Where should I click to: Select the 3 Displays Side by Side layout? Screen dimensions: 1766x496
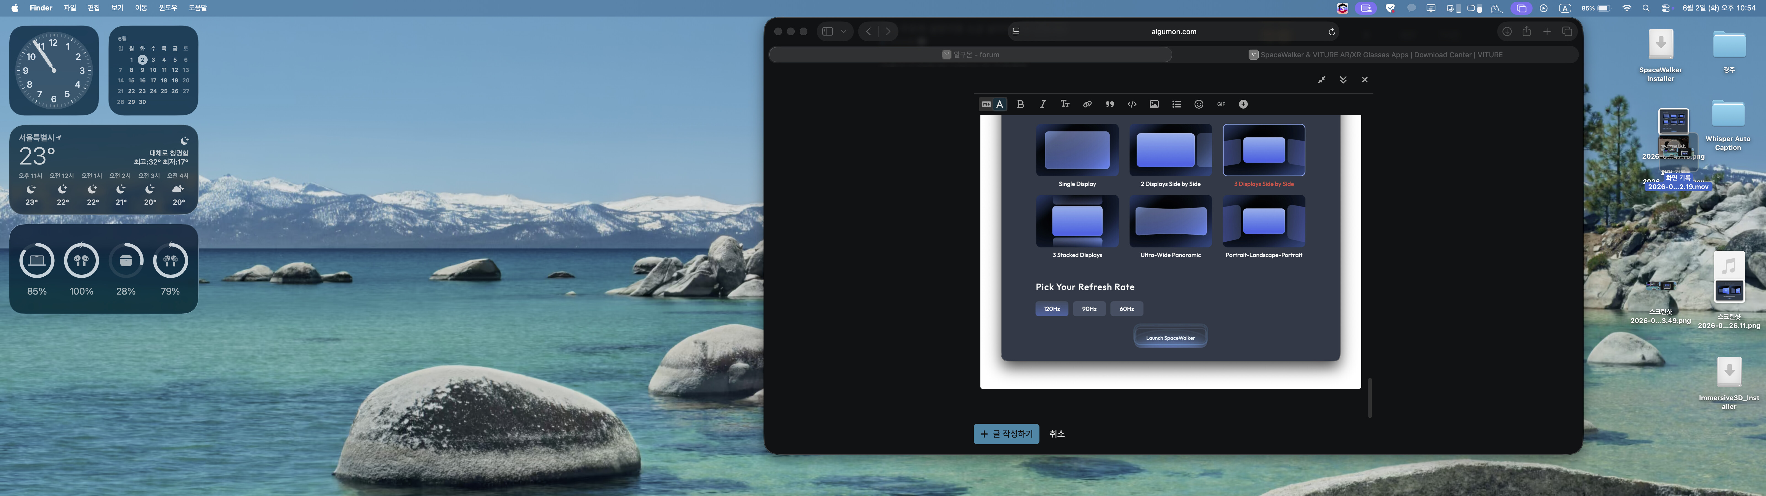pos(1264,150)
